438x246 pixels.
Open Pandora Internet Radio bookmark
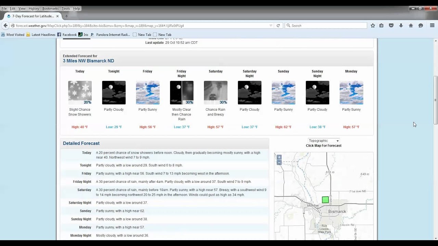click(x=110, y=35)
